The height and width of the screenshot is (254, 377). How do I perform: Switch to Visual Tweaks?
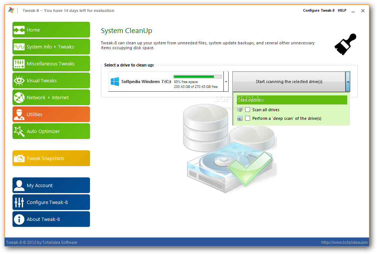coord(51,80)
